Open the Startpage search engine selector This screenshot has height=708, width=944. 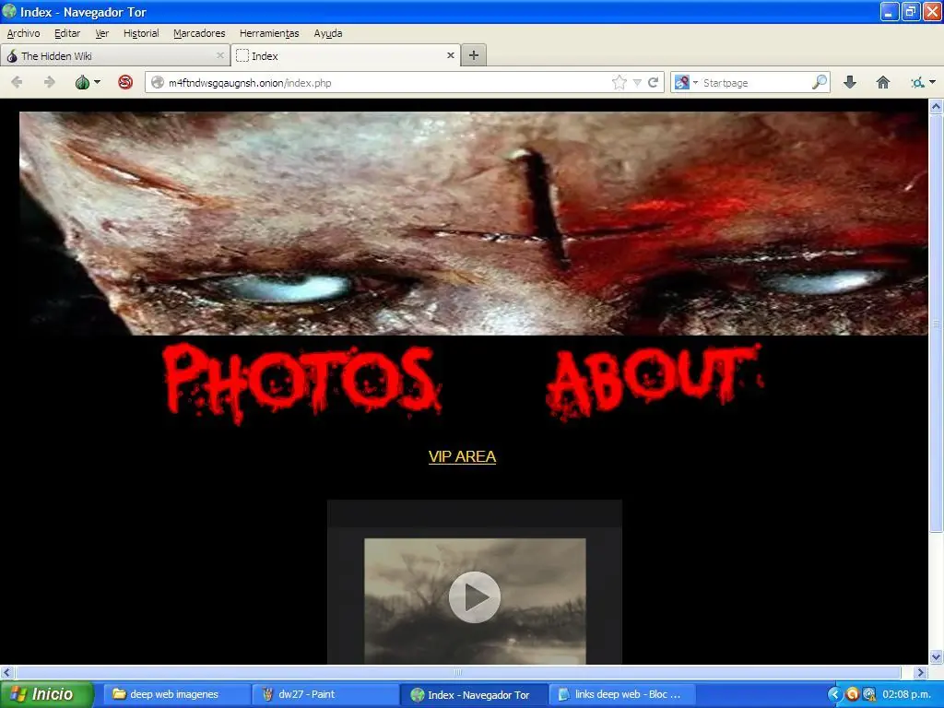point(686,82)
